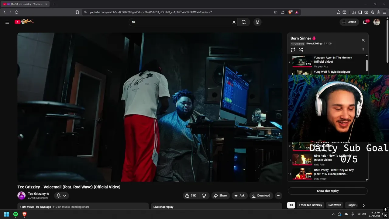Open Brave from the taskbar
389x219 pixels.
(x=24, y=214)
